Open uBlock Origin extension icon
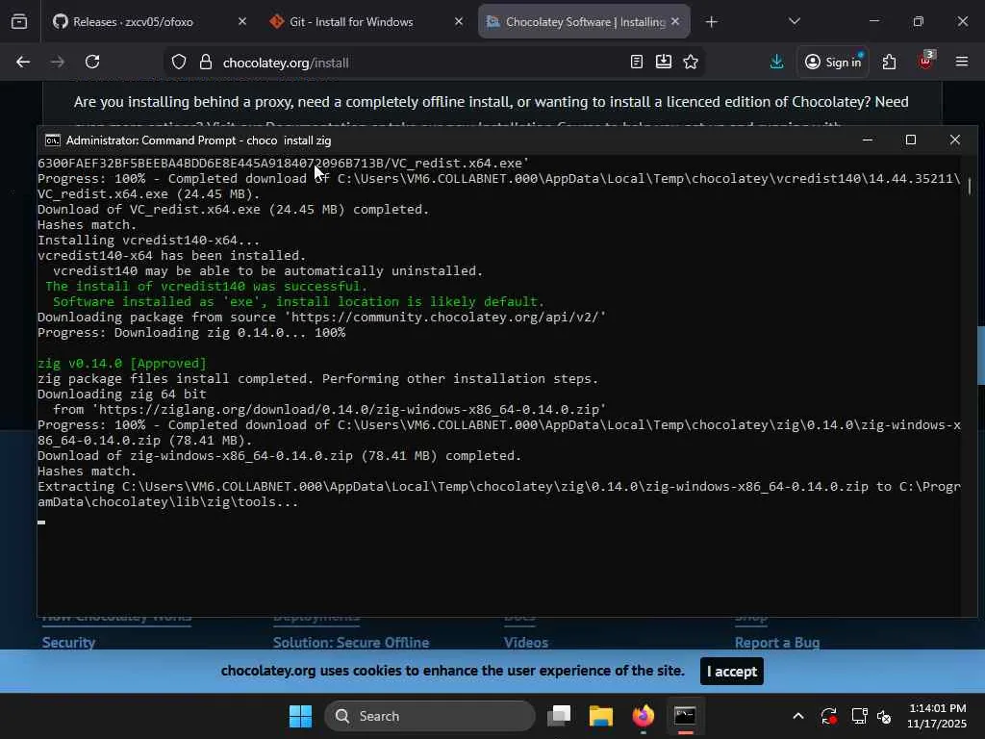 [x=926, y=61]
